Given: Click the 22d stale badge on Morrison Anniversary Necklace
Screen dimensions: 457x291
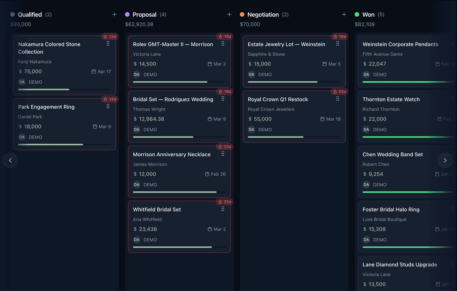Looking at the screenshot, I should (x=225, y=147).
